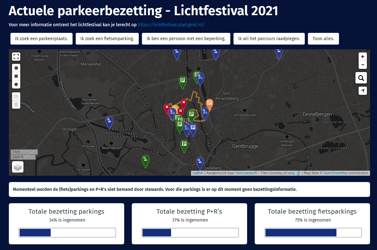The height and width of the screenshot is (250, 377).
Task: Click the 'Ik wil het parcours raadplegen.' button
Action: [x=269, y=39]
